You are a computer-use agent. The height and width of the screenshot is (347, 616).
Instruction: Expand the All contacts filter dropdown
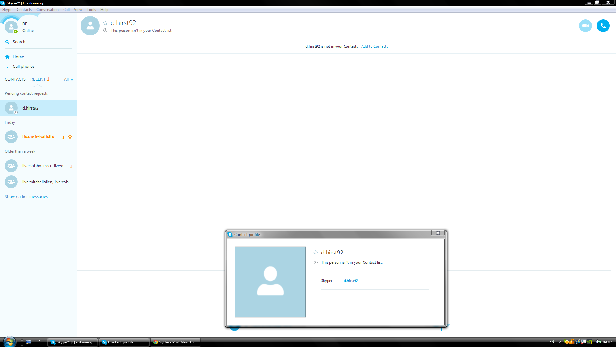69,79
